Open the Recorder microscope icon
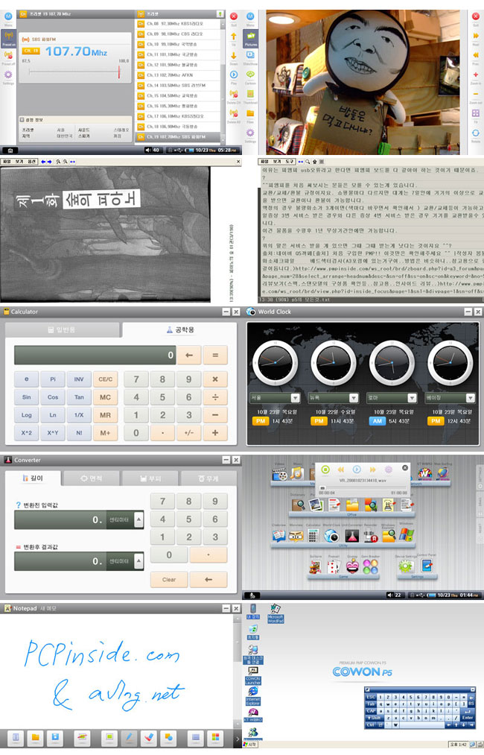The width and height of the screenshot is (484, 755). click(x=370, y=535)
